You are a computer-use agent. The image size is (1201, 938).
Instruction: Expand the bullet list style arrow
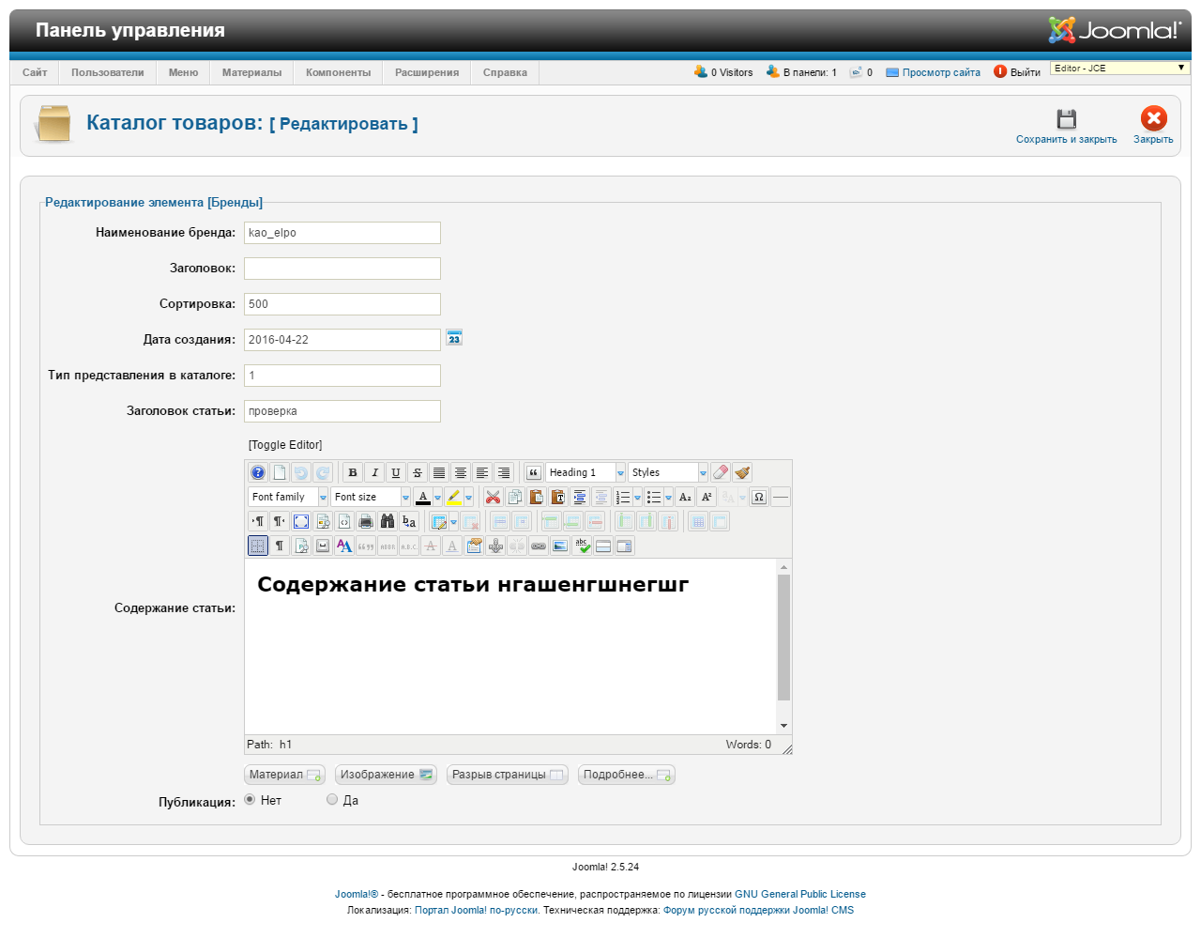tap(668, 497)
